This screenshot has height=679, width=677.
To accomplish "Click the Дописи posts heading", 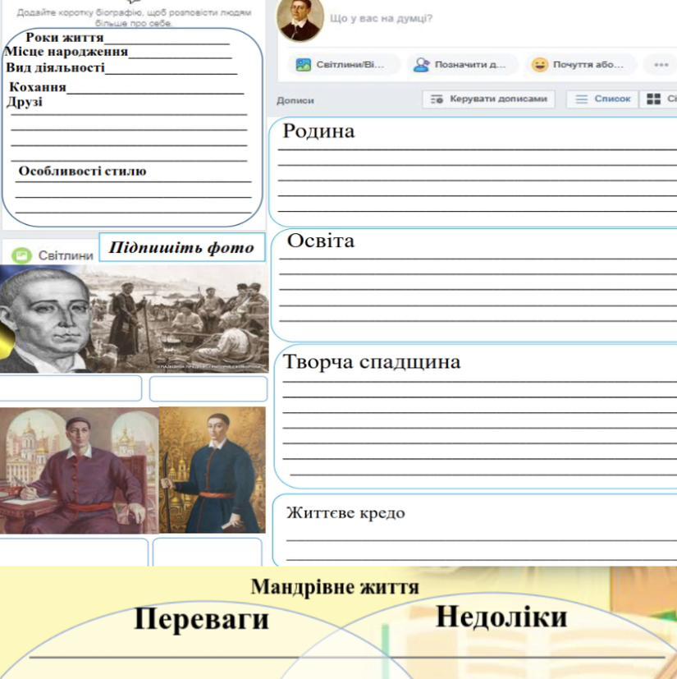I will click(295, 100).
